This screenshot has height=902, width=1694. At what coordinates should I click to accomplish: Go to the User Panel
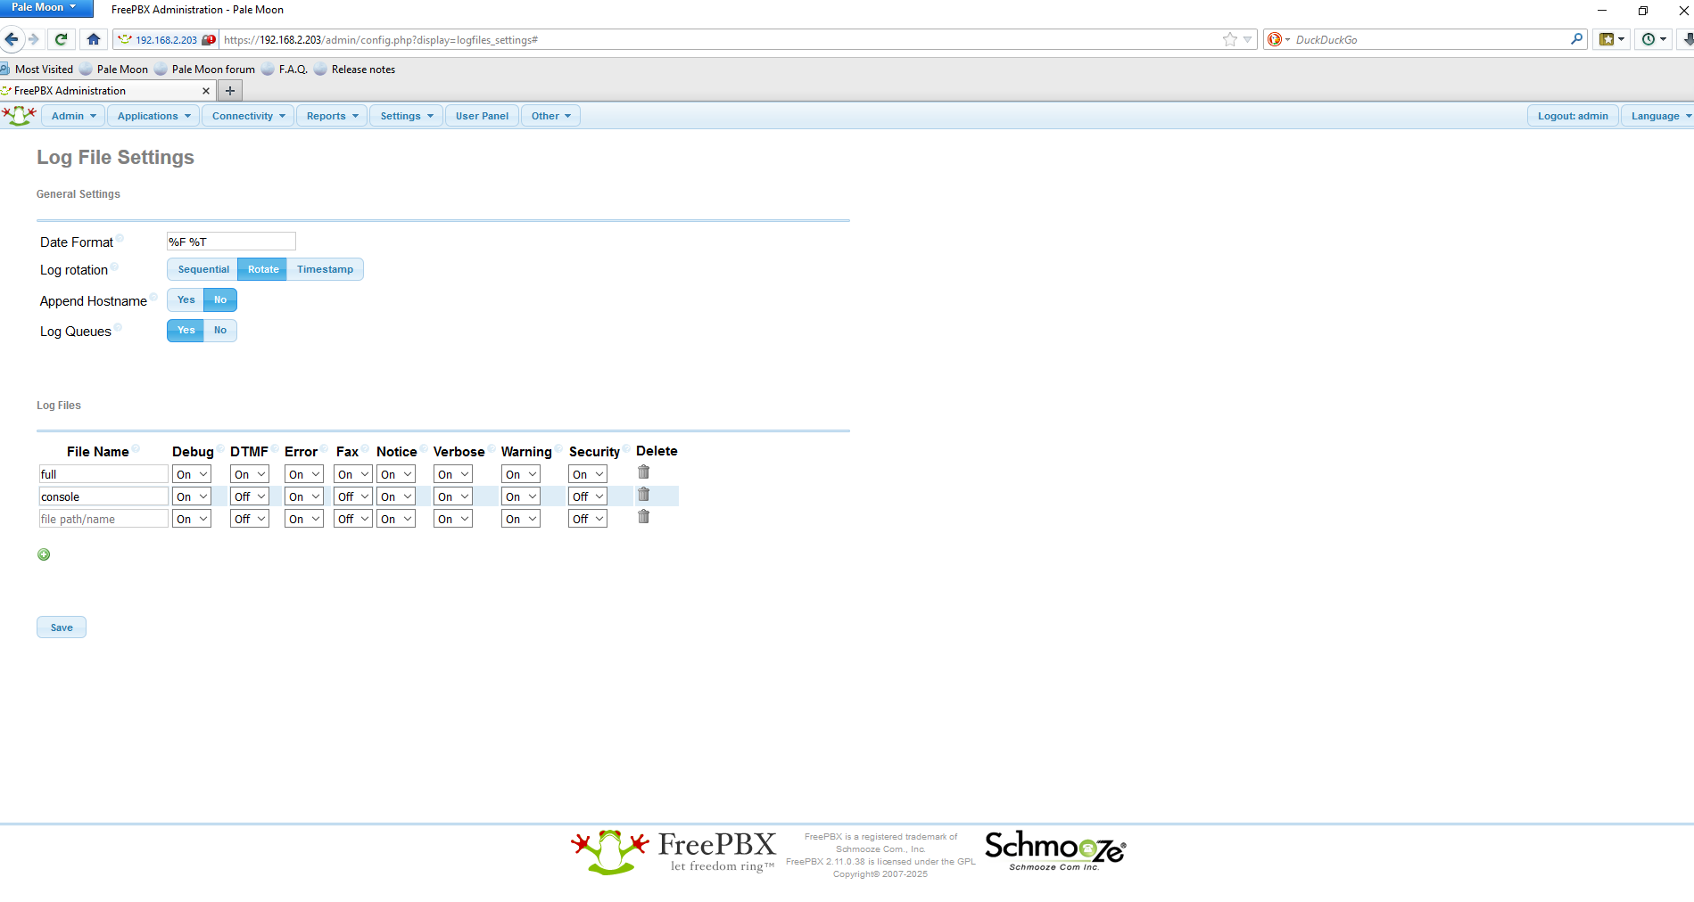tap(482, 116)
